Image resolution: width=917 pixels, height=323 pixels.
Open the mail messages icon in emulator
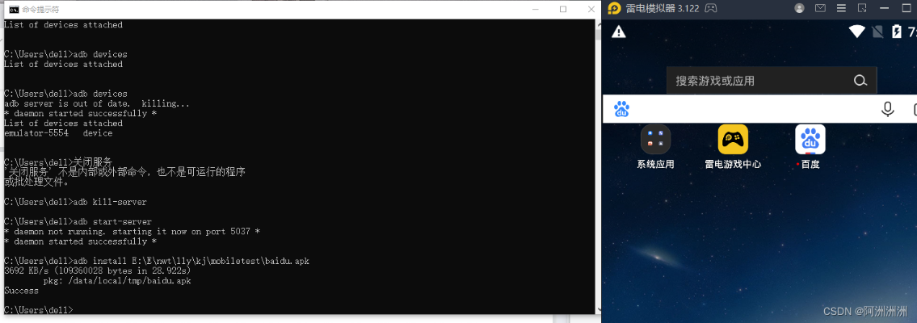[x=821, y=8]
